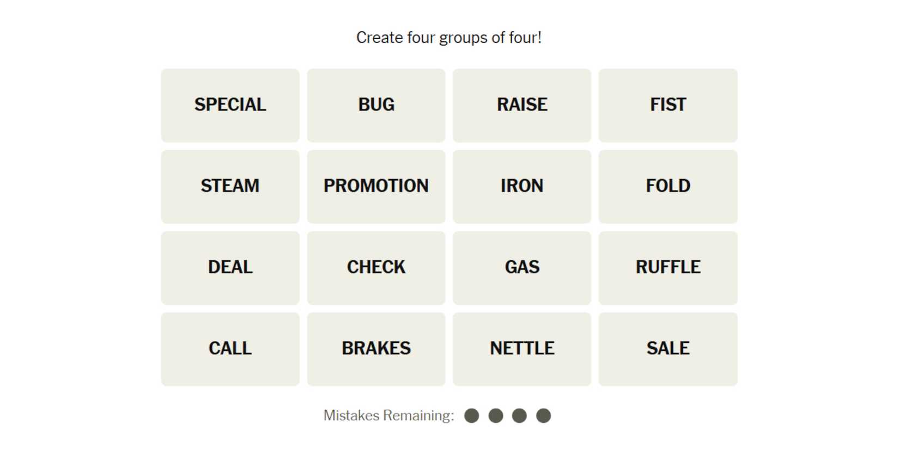Select the FIST tile
Image resolution: width=899 pixels, height=449 pixels.
[667, 105]
